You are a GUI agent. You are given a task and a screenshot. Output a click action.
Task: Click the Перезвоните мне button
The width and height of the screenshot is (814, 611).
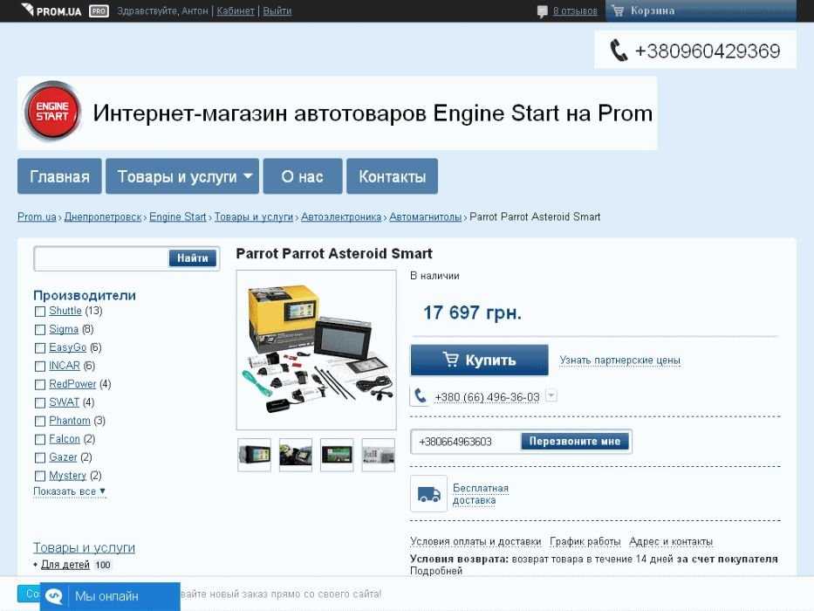pos(575,442)
